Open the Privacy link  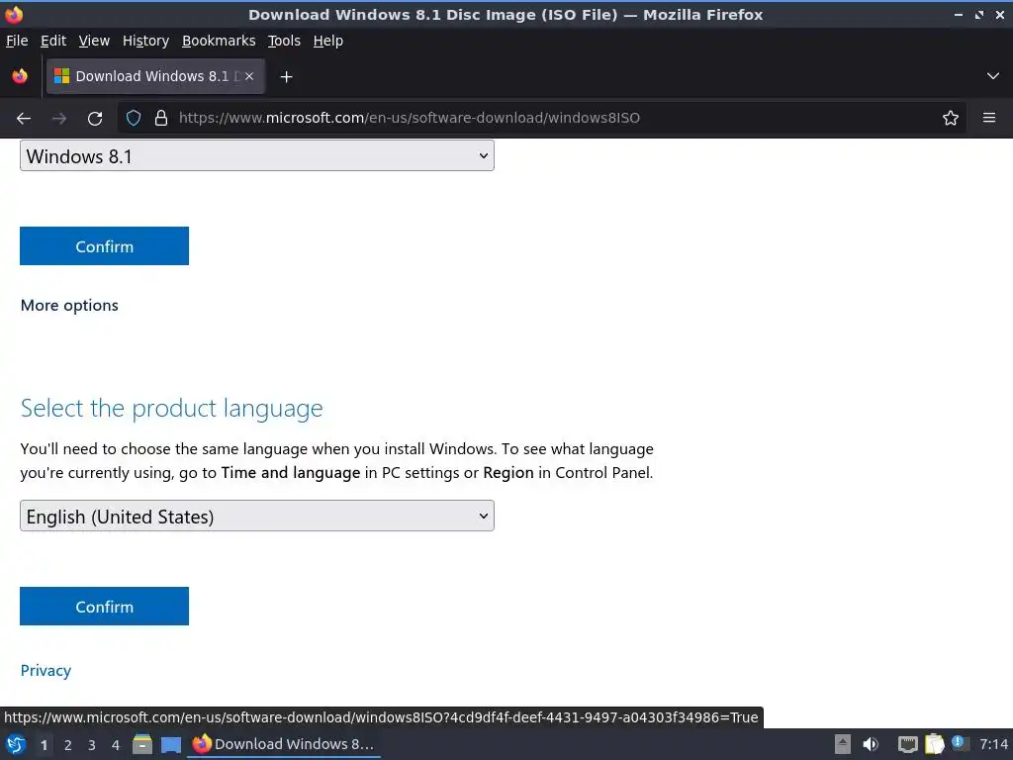pyautogui.click(x=46, y=670)
